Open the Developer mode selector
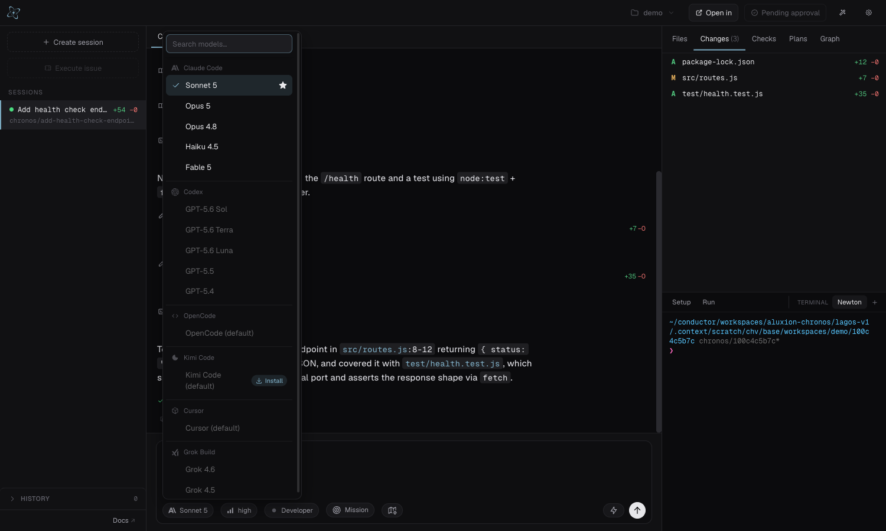This screenshot has height=531, width=886. [292, 510]
